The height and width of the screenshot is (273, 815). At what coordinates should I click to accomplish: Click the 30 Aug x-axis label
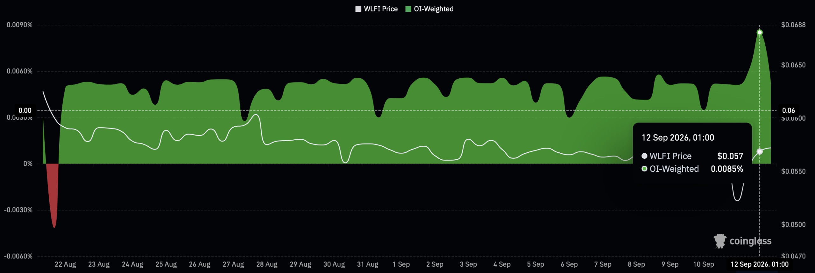[x=334, y=264]
